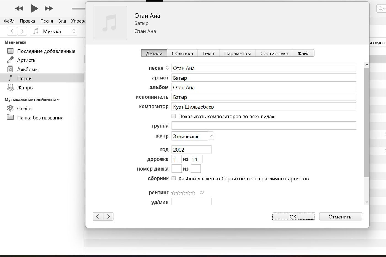Enable Показывать композиторов во всех видах
Screen dimensions: 386x257
tap(174, 116)
